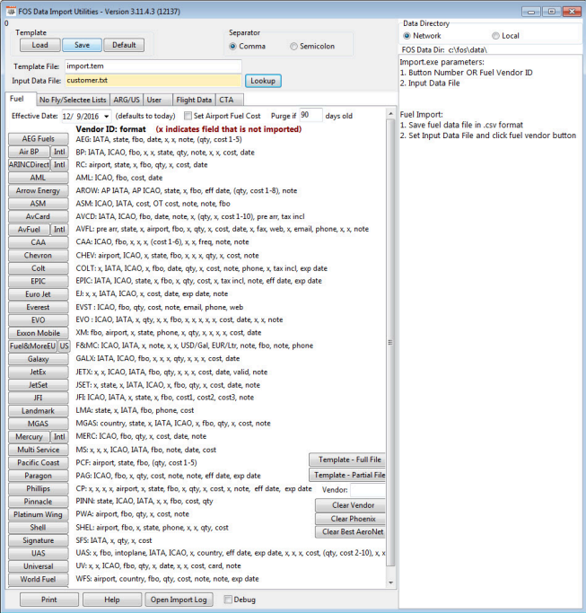Click the Intl button beside Air BP

click(59, 152)
